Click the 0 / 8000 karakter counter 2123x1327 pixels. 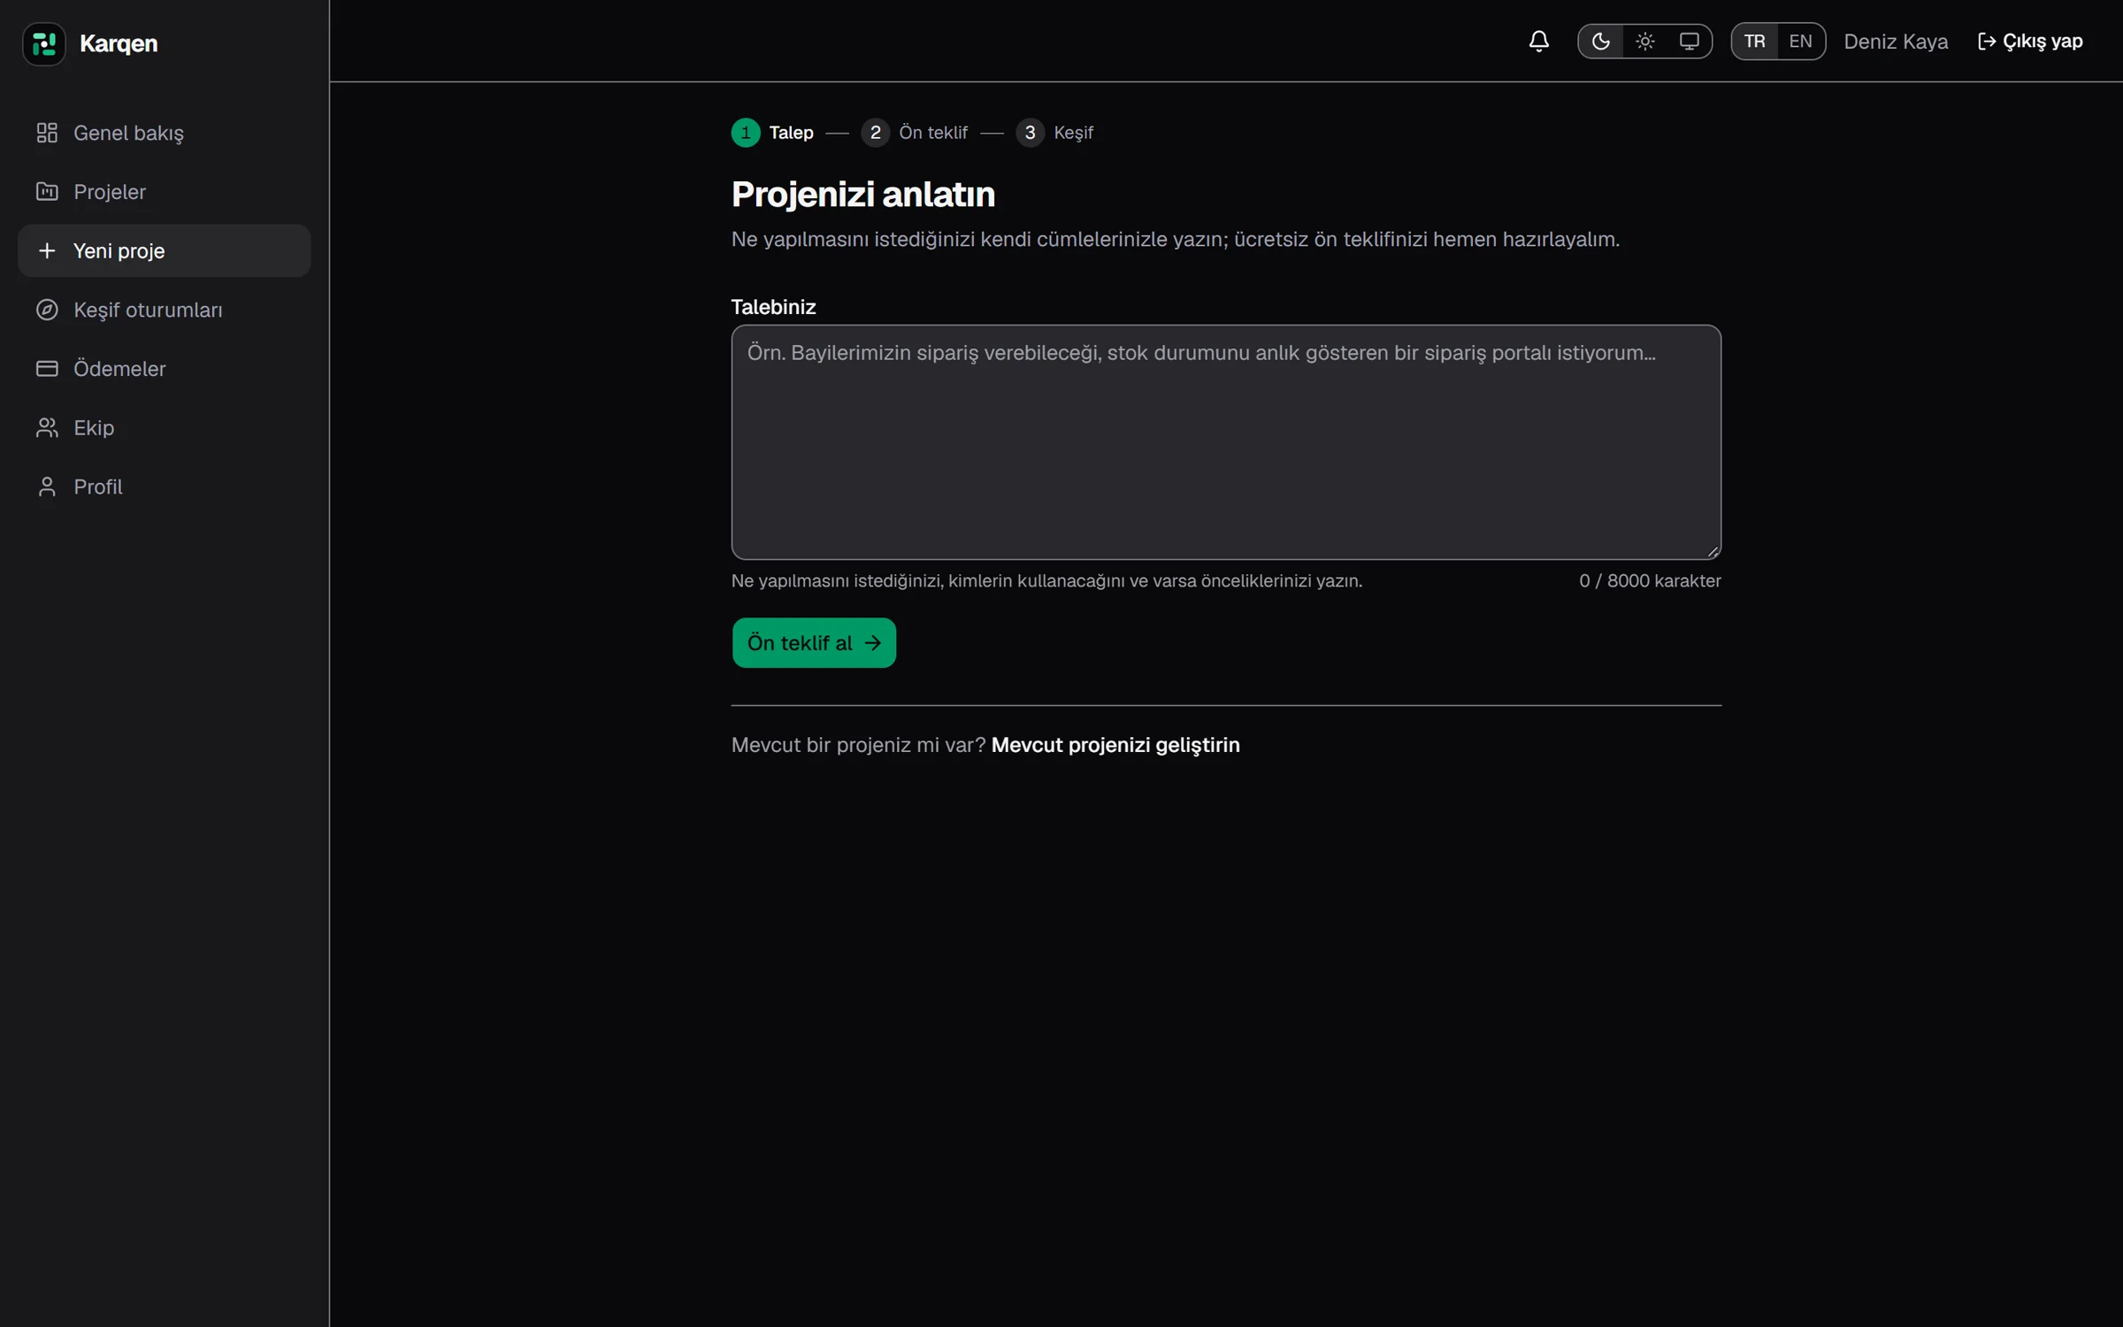click(x=1650, y=581)
